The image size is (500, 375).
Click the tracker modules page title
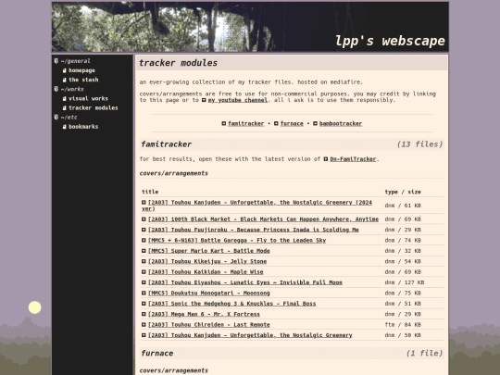(179, 63)
